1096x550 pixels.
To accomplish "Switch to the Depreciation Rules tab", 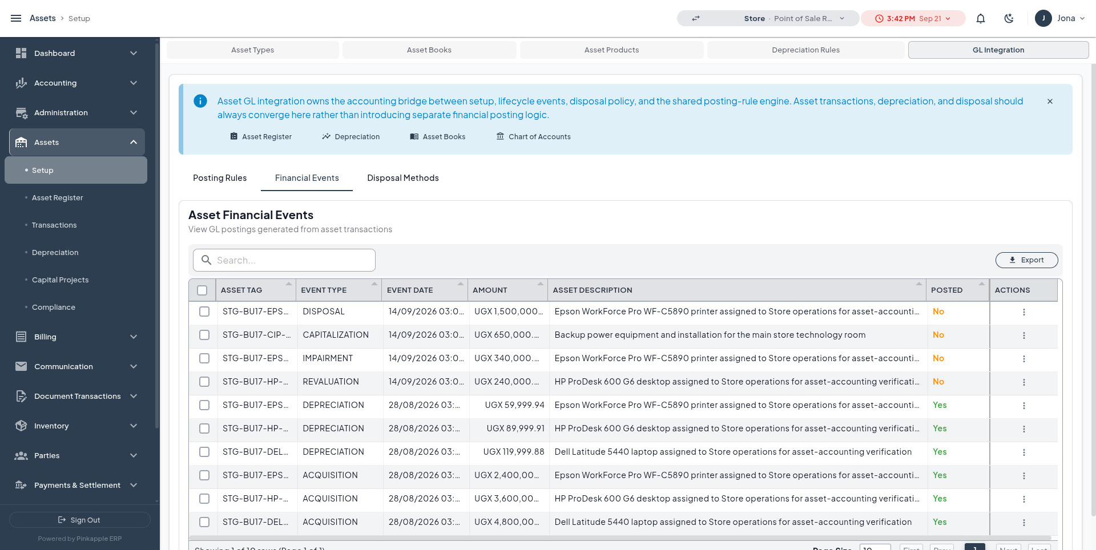I will coord(805,50).
